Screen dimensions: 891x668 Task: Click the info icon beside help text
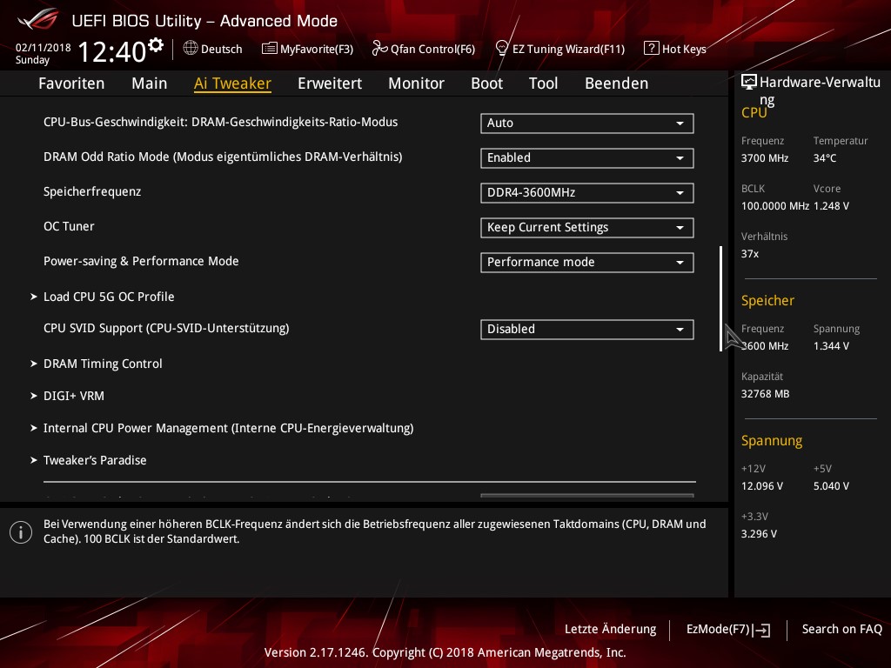tap(21, 532)
